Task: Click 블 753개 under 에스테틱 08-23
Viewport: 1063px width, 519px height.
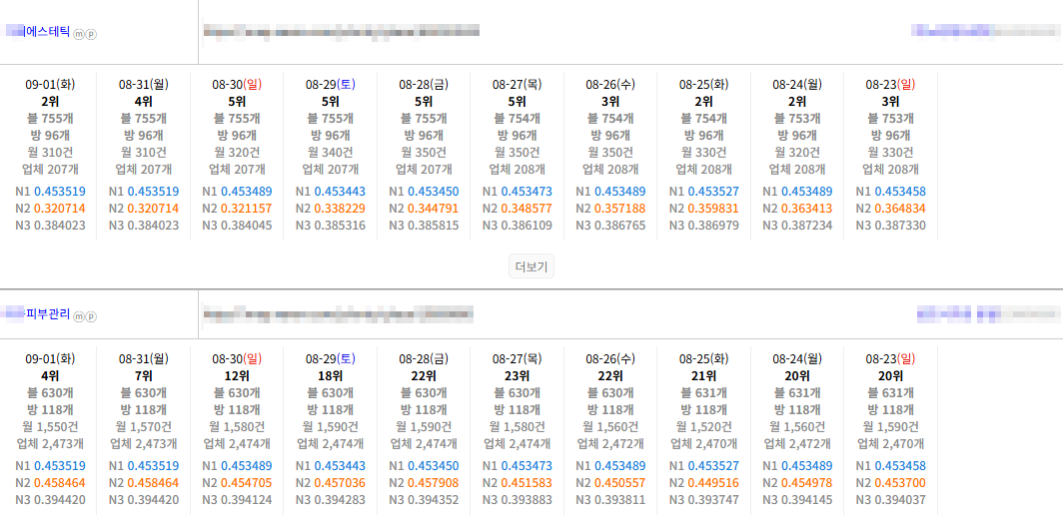Action: (891, 118)
